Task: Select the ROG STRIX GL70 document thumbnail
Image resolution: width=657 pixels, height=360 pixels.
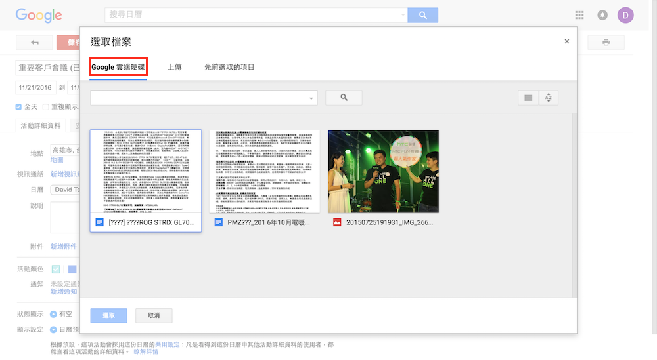Action: click(145, 171)
